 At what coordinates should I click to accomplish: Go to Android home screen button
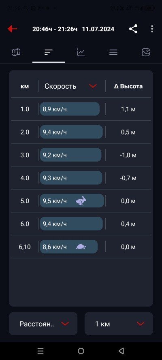81,351
